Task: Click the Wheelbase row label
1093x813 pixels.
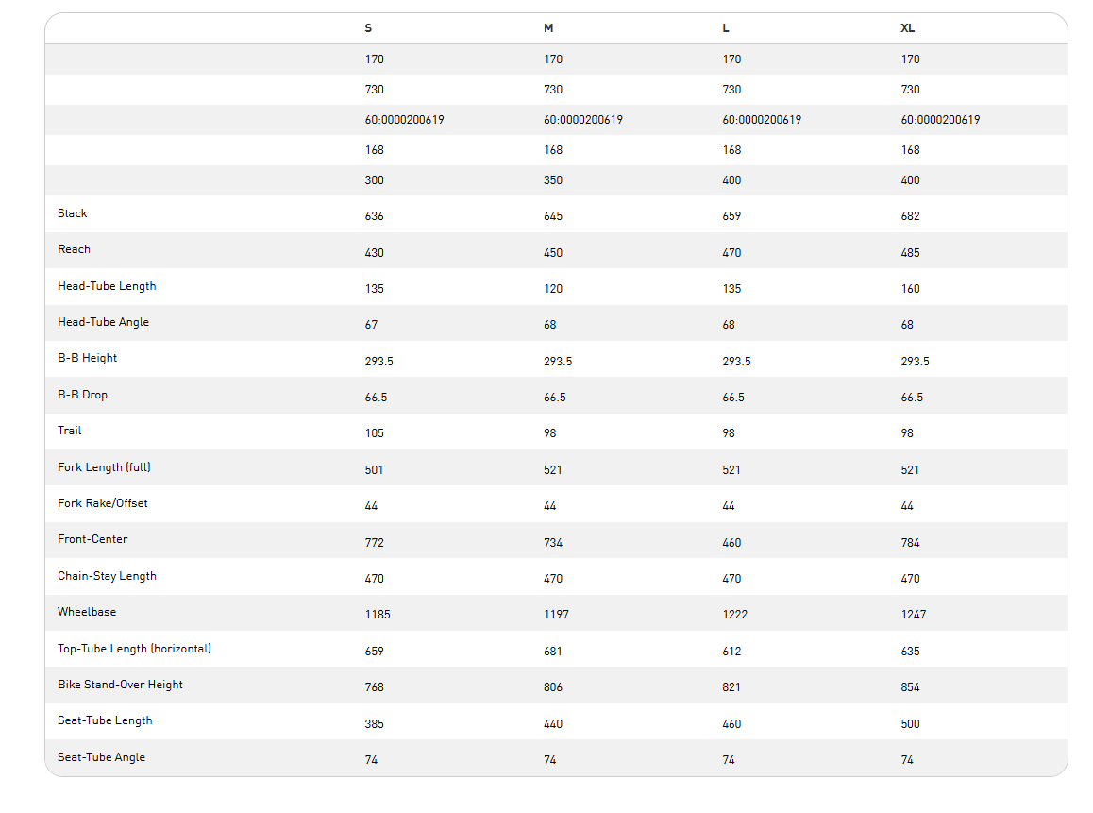Action: click(x=87, y=612)
